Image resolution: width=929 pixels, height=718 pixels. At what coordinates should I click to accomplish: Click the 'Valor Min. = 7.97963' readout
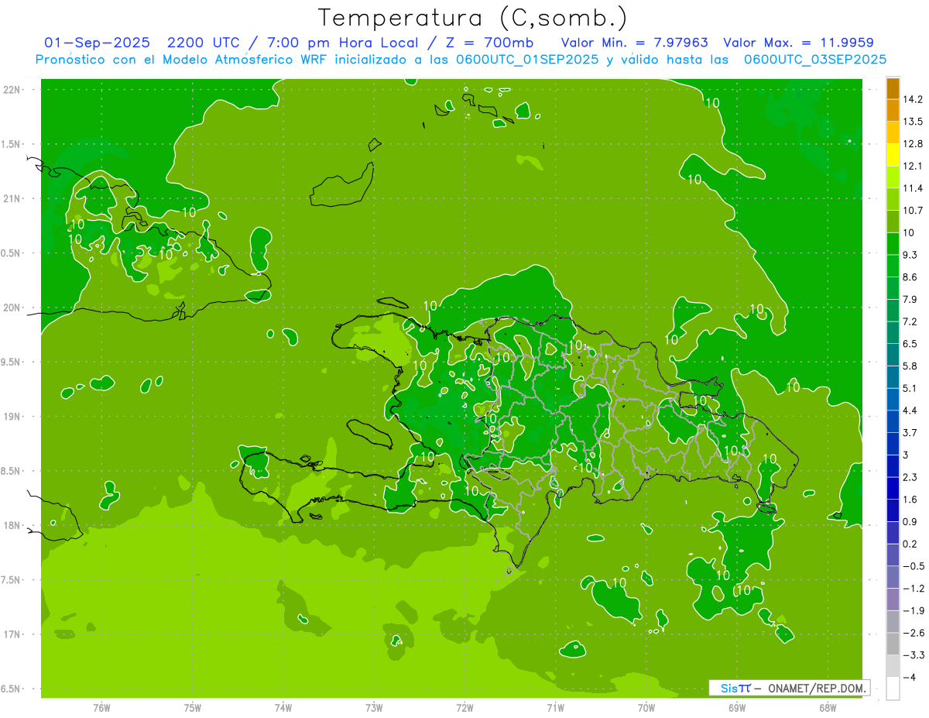[x=634, y=43]
